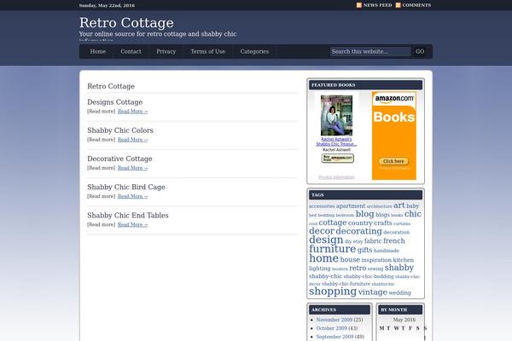The image size is (512, 341).
Task: Click the Comments RSS icon
Action: pyautogui.click(x=398, y=5)
